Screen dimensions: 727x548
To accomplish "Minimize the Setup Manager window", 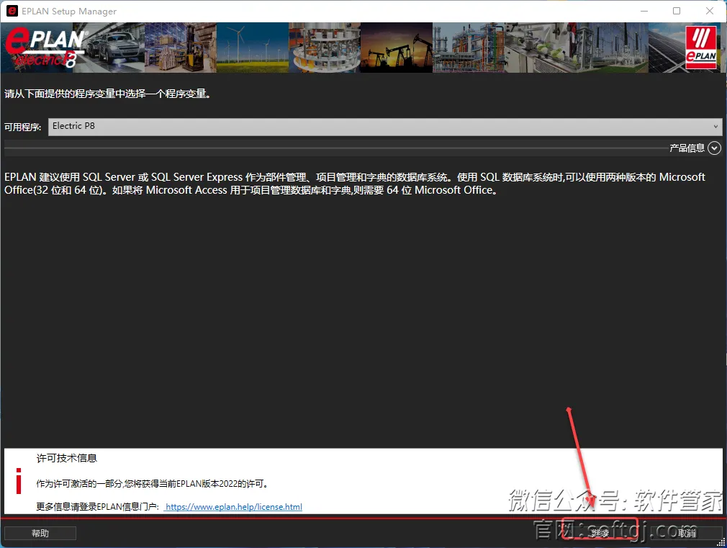I will pos(644,11).
